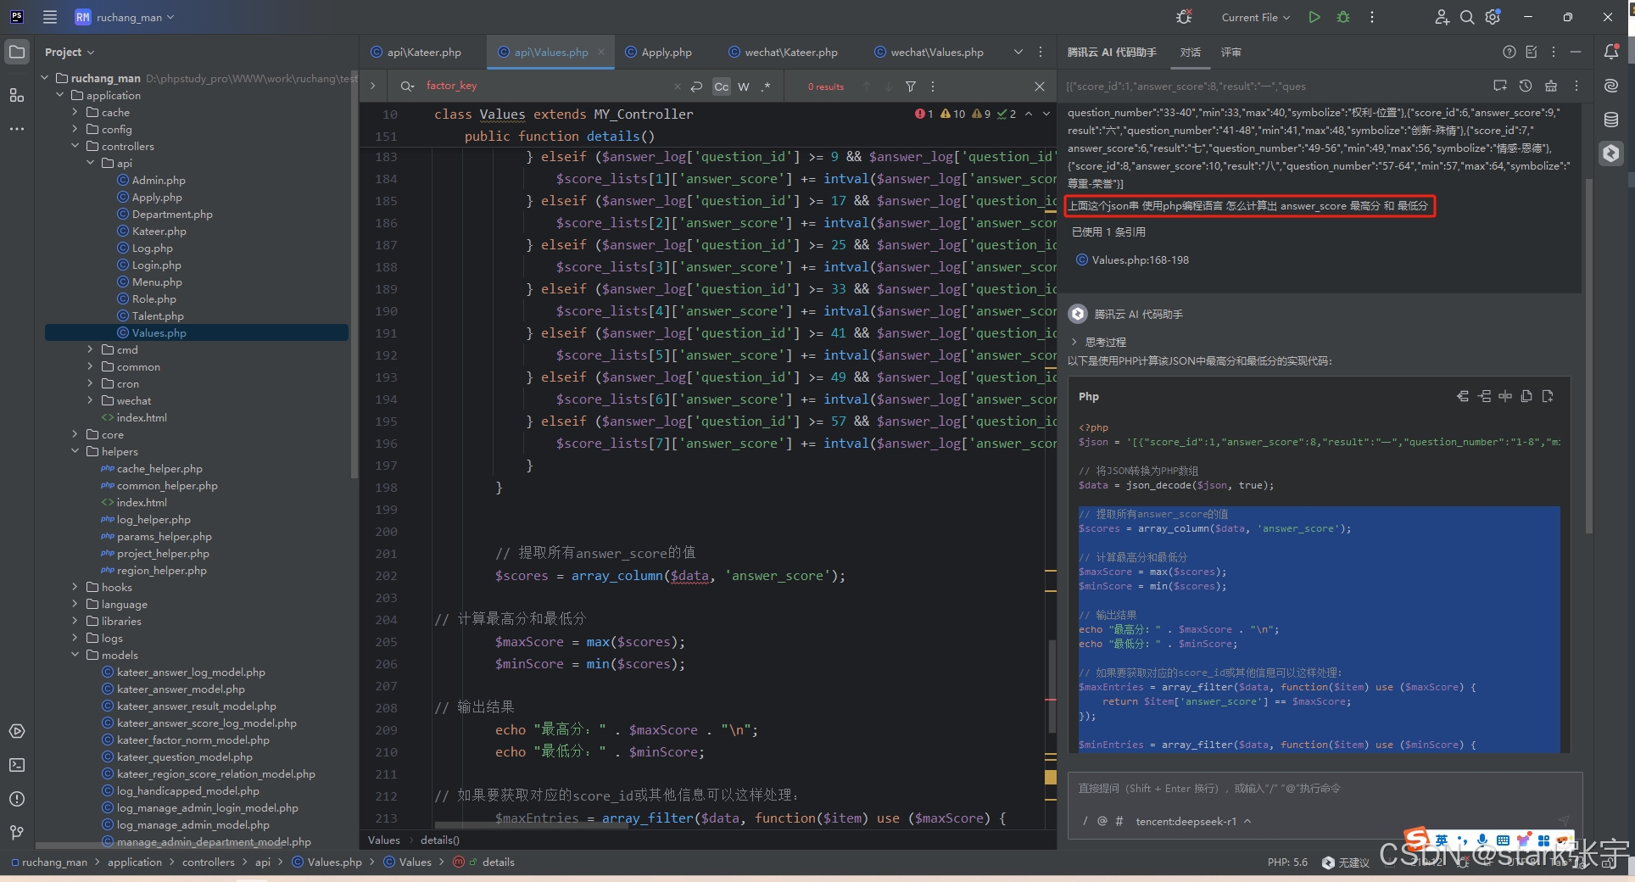Open chat history clock icon
The width and height of the screenshot is (1635, 882).
tap(1526, 86)
